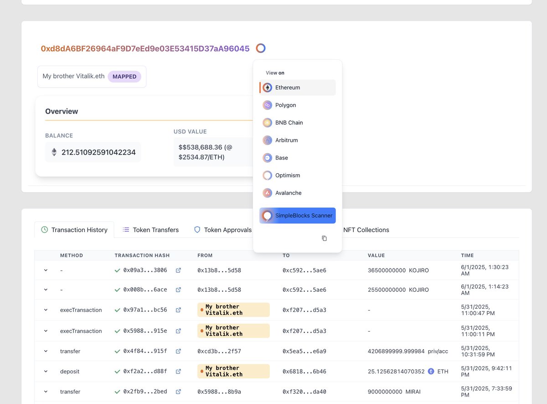Click transaction hash 0x09a3...3806
This screenshot has height=404, width=547.
click(x=145, y=270)
